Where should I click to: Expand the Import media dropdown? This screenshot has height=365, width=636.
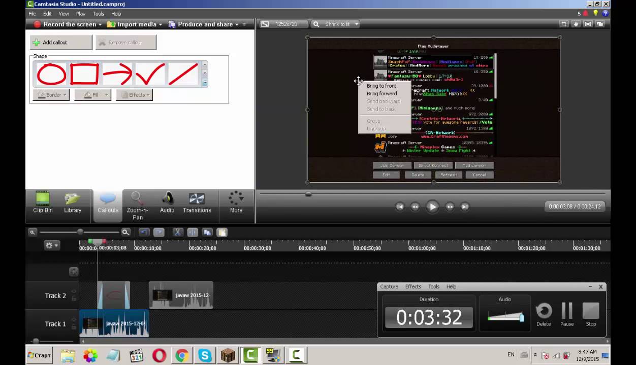point(160,24)
